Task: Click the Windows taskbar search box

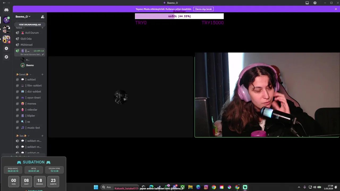Action: tap(119, 187)
